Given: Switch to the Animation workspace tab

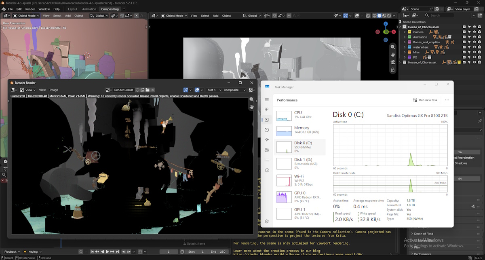Looking at the screenshot, I should [x=89, y=9].
